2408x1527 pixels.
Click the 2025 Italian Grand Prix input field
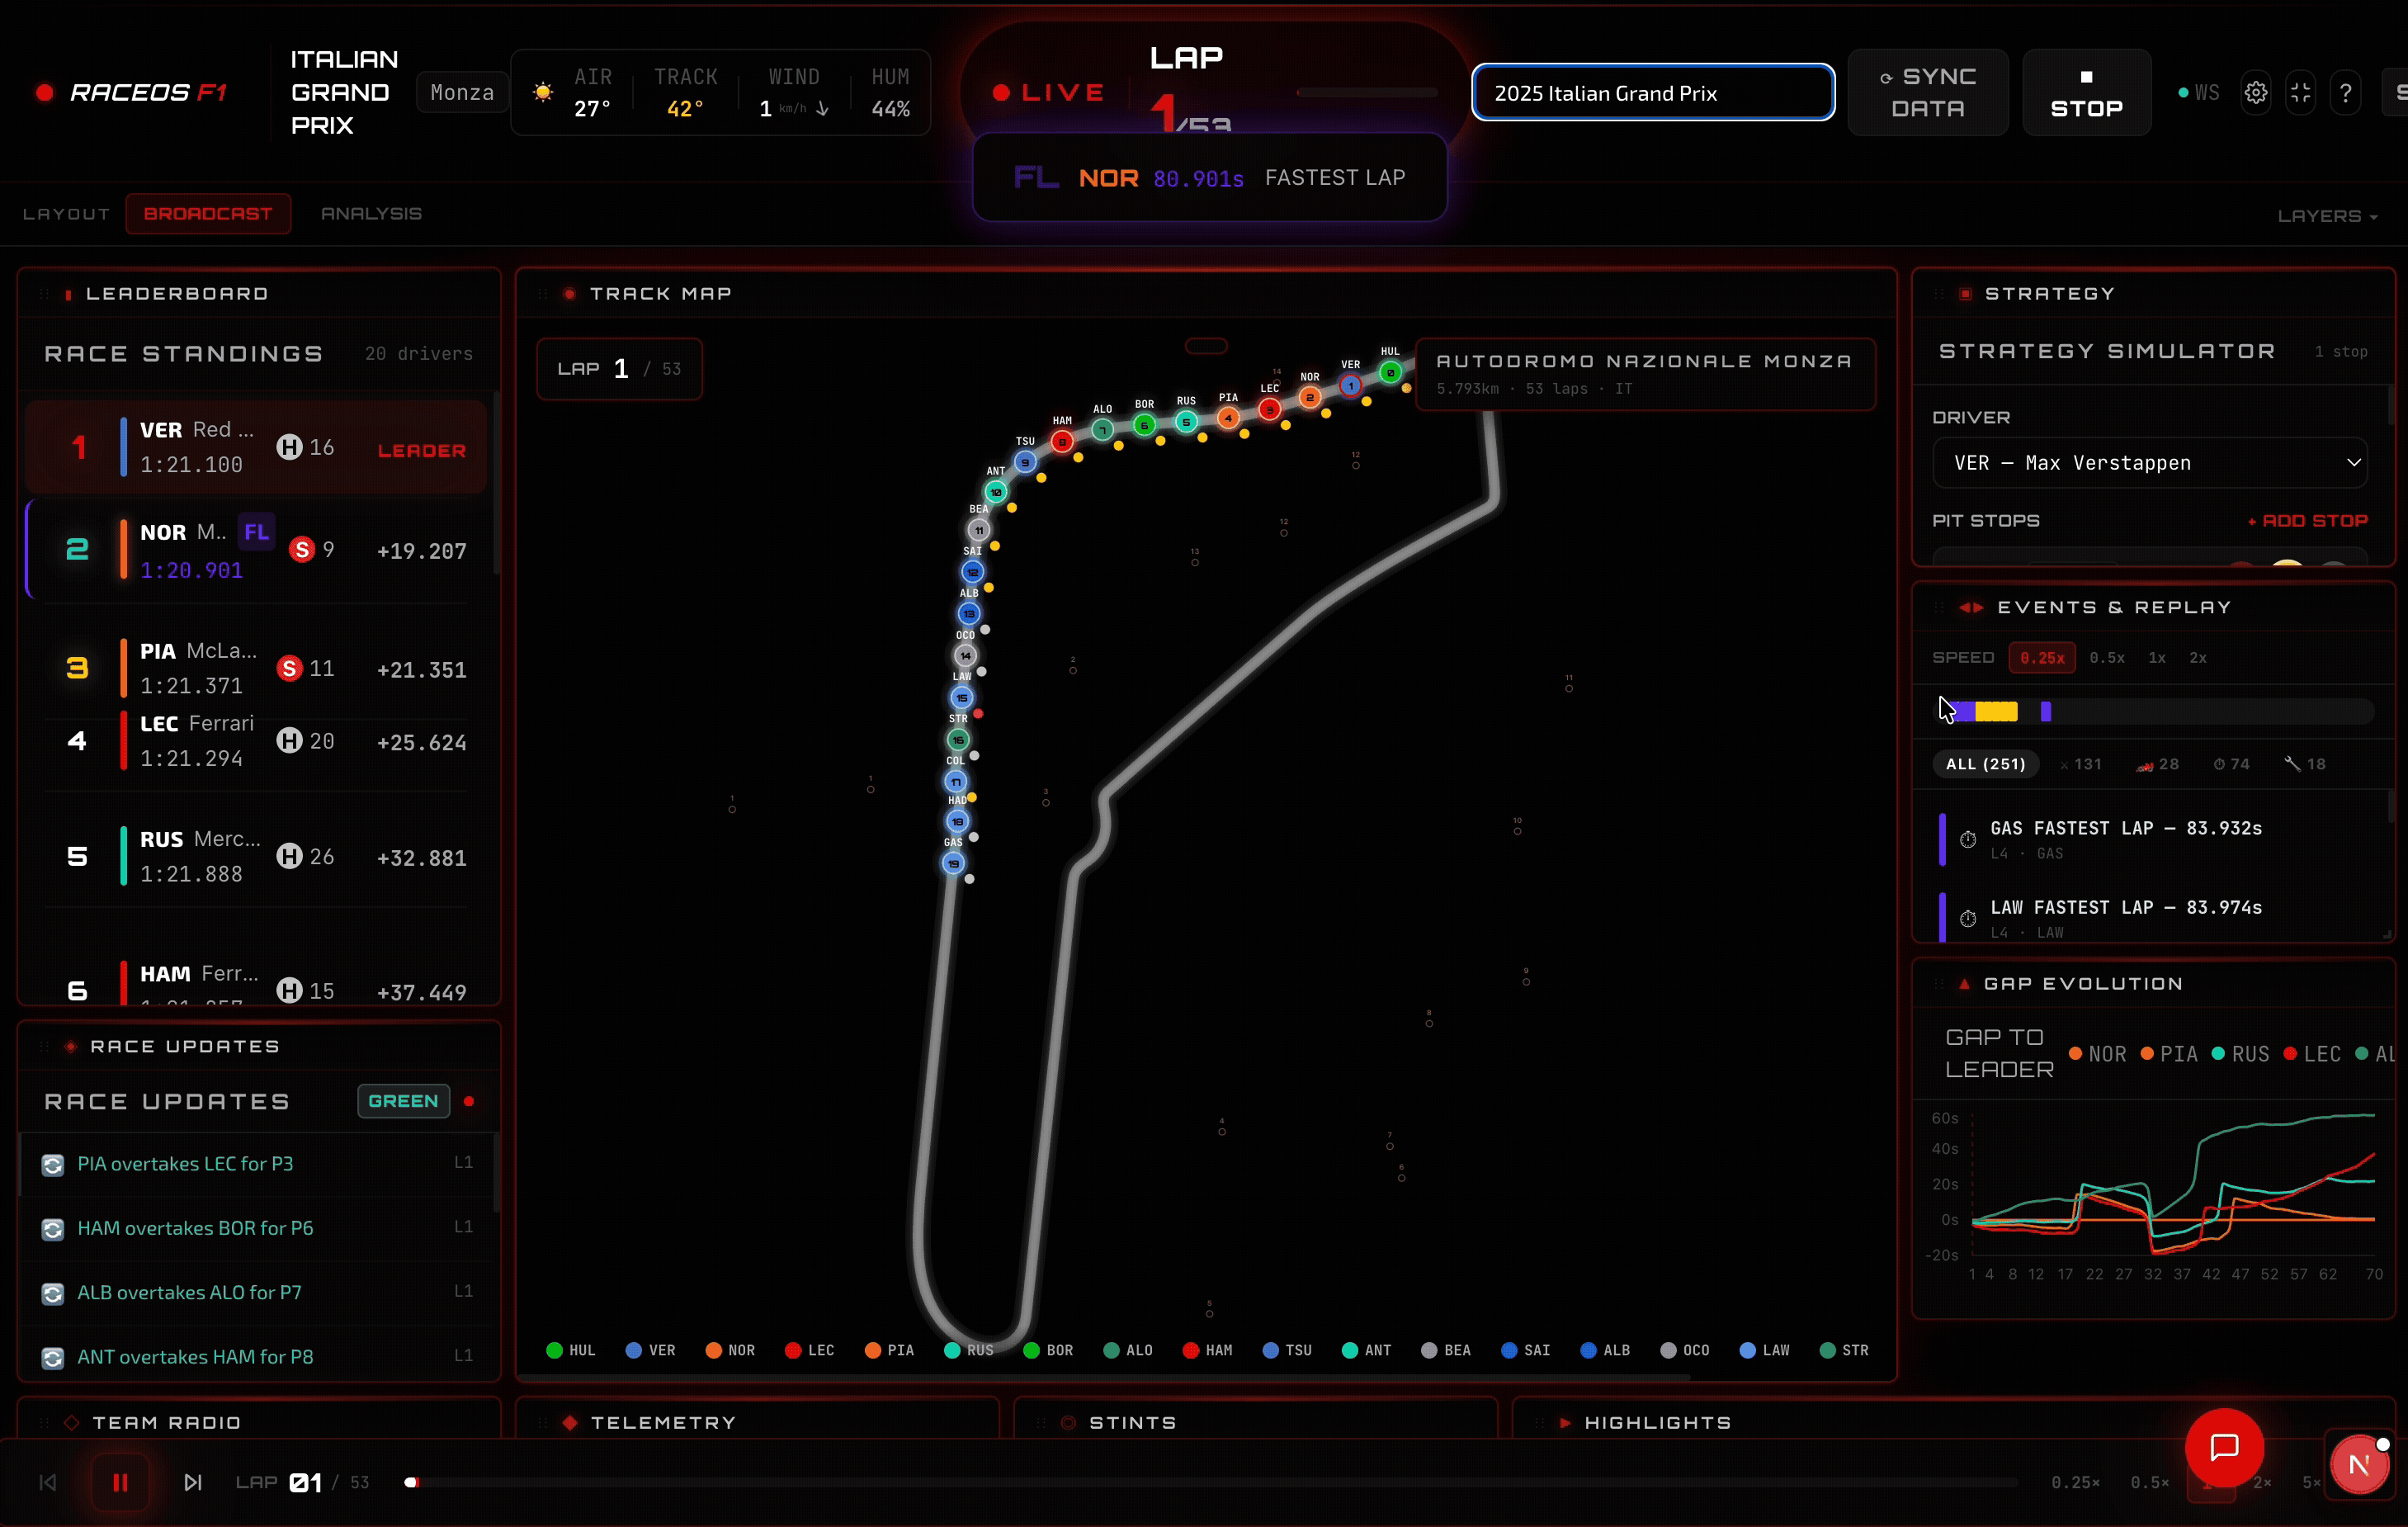[1653, 93]
